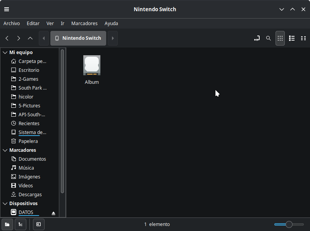310x231 pixels.
Task: Maximize the Nintendo Switch window
Action: (x=293, y=9)
